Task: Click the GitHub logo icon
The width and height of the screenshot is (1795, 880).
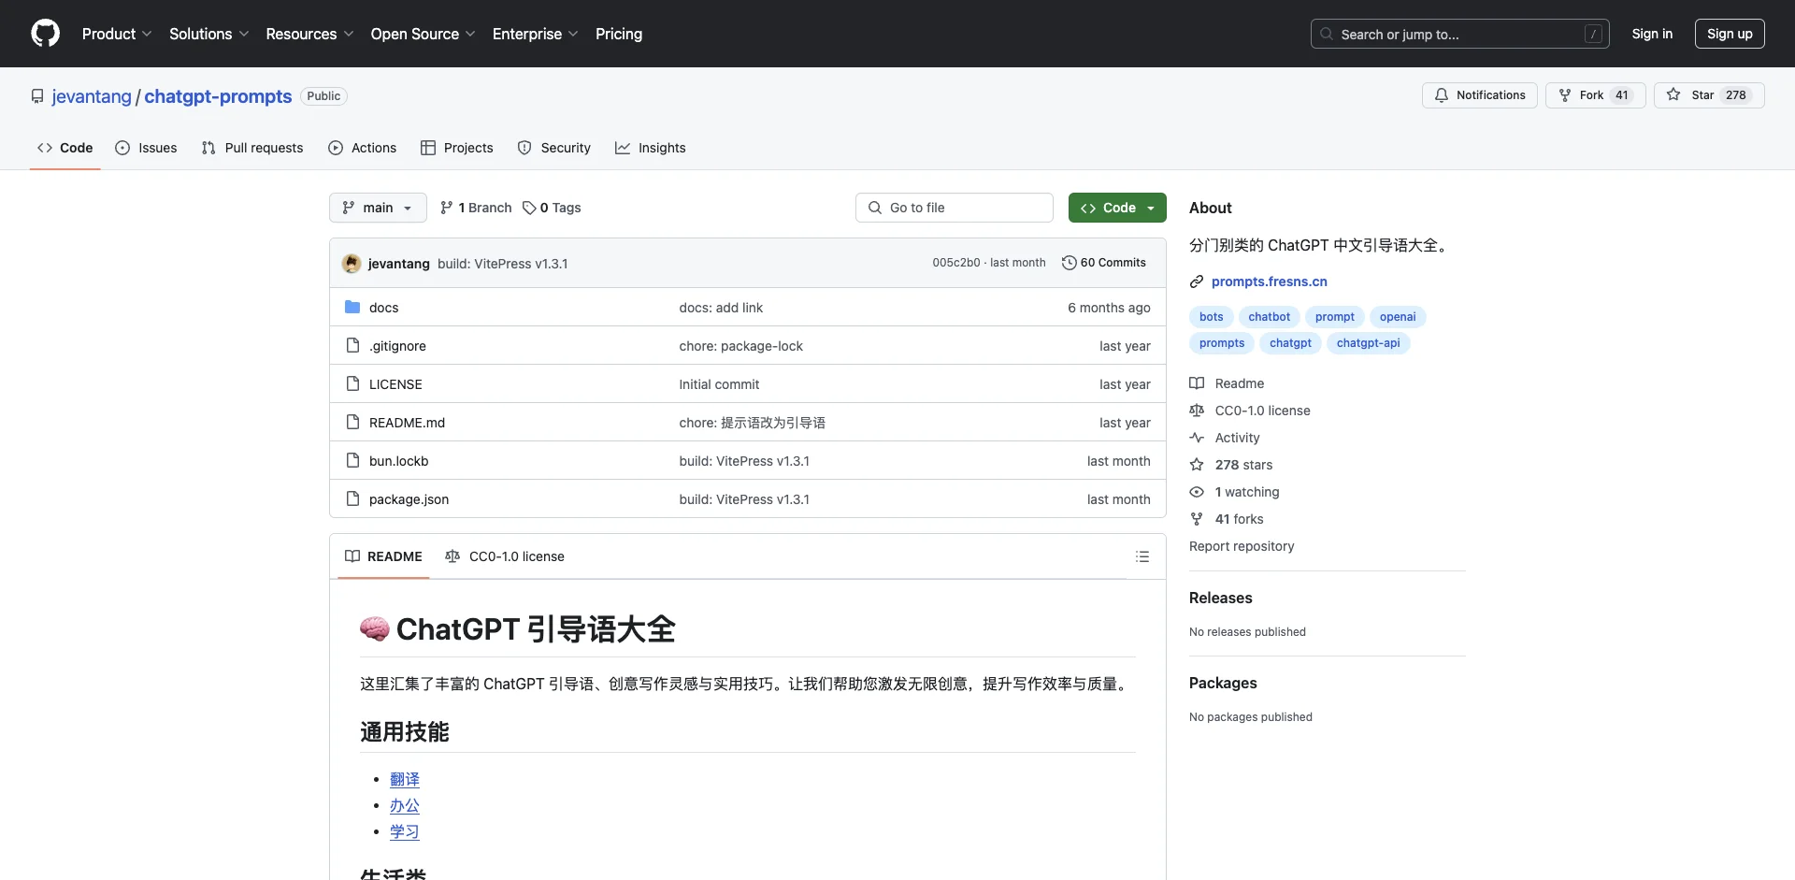Action: 45,34
